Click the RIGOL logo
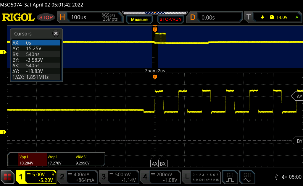 point(18,17)
